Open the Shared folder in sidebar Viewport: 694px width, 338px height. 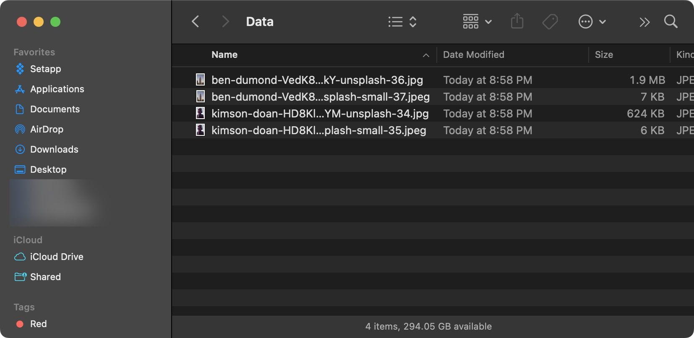pos(45,277)
